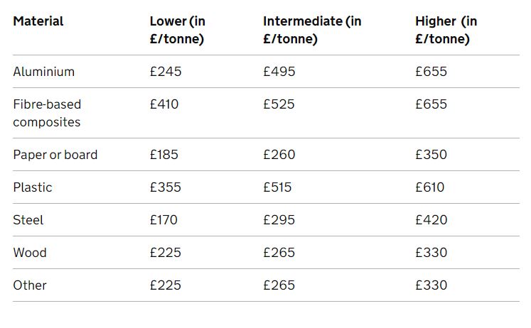
Task: Select Plastic intermediate value £515
Action: [x=277, y=187]
